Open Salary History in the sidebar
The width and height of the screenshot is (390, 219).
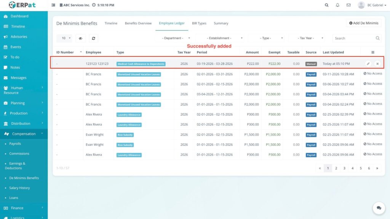19,188
